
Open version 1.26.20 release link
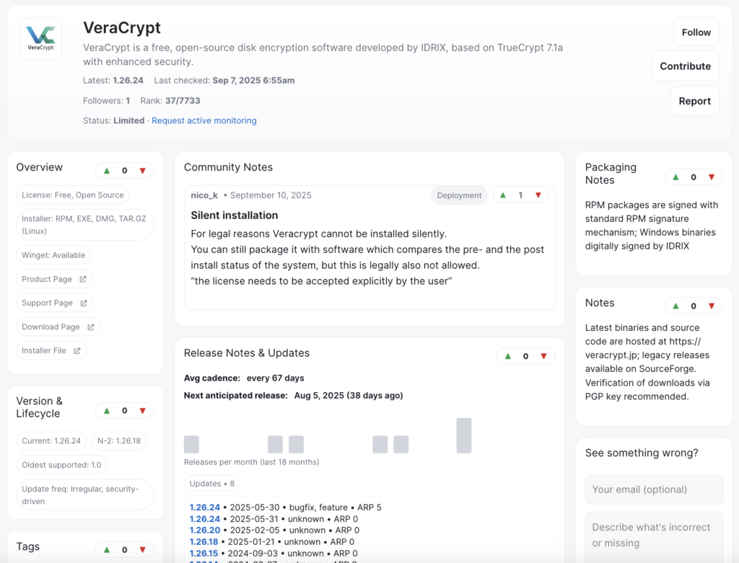click(204, 530)
